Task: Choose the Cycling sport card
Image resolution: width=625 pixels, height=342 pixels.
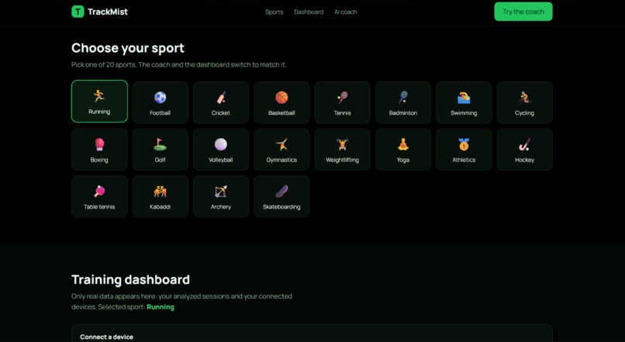Action: pos(524,102)
